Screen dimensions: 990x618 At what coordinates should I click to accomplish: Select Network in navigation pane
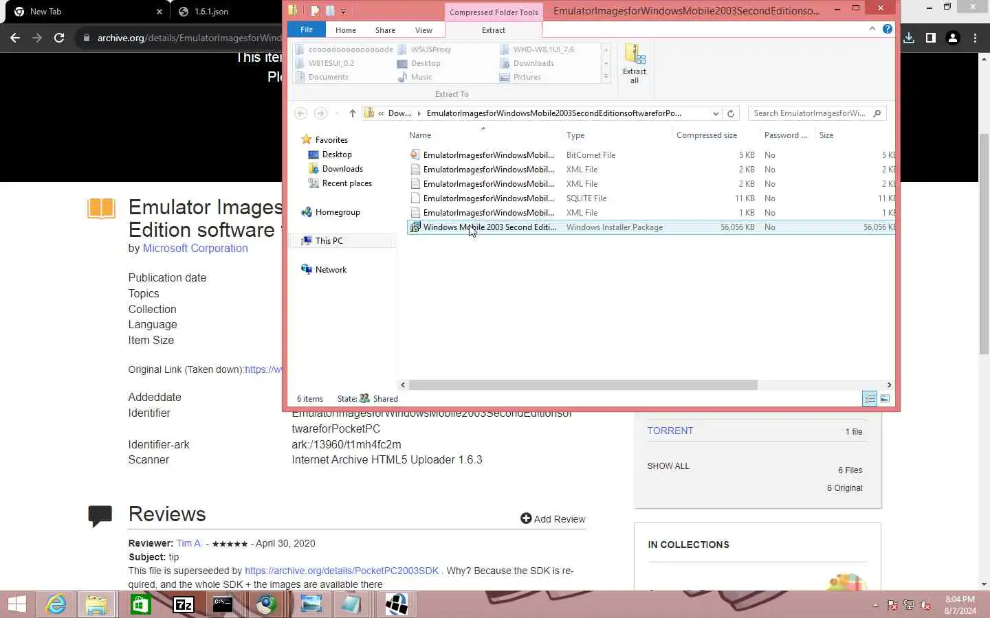click(331, 270)
